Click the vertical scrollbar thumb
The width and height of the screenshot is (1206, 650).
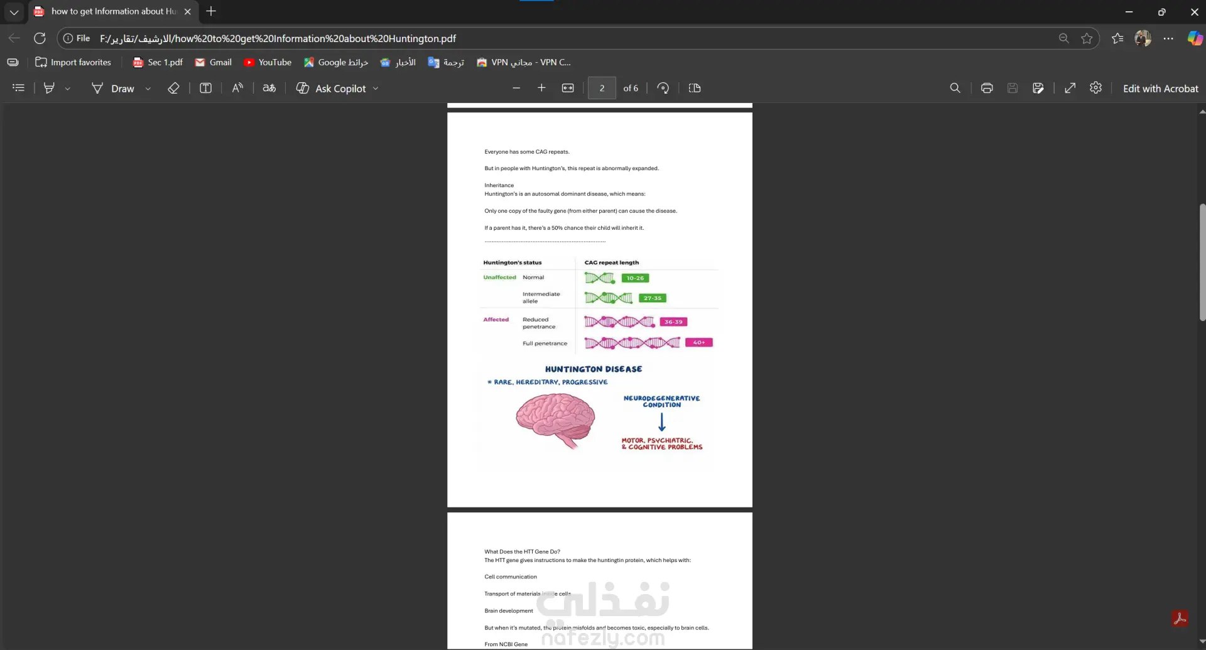pyautogui.click(x=1202, y=263)
